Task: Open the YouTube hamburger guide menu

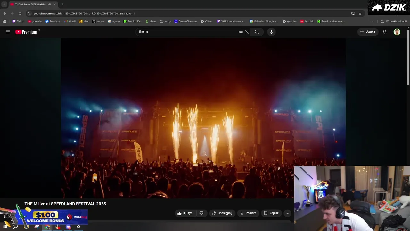Action: pos(8,32)
